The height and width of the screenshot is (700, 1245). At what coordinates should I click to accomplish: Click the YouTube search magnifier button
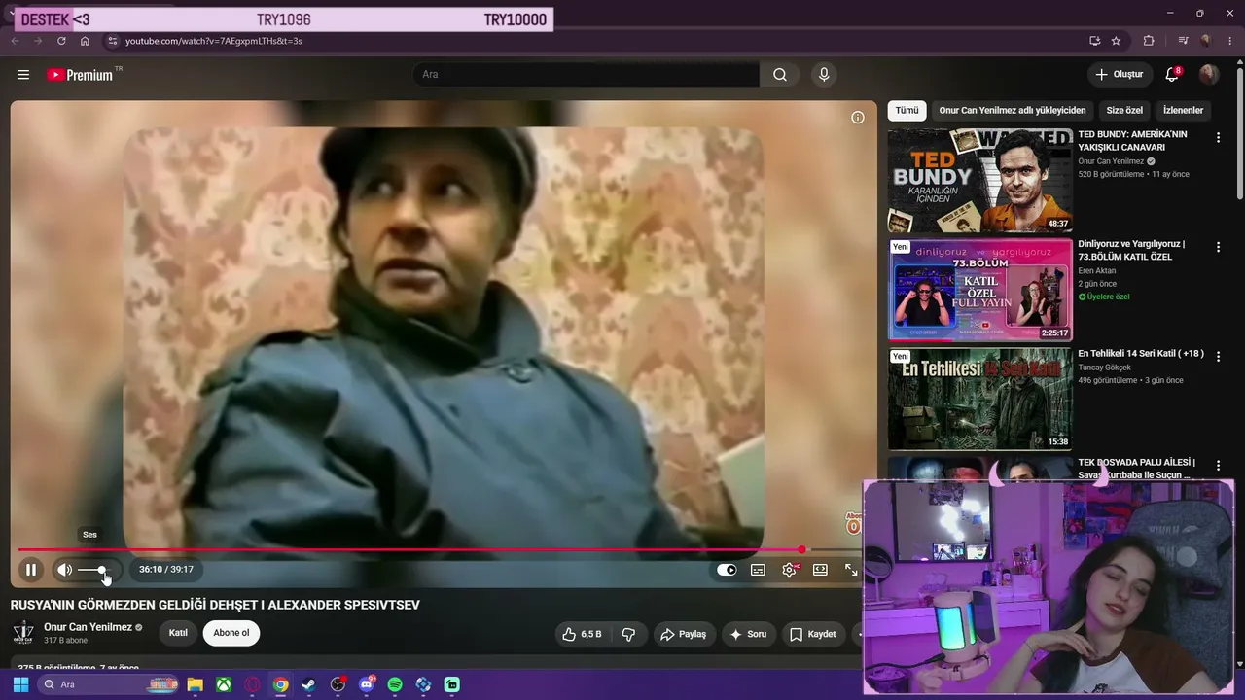pos(780,75)
